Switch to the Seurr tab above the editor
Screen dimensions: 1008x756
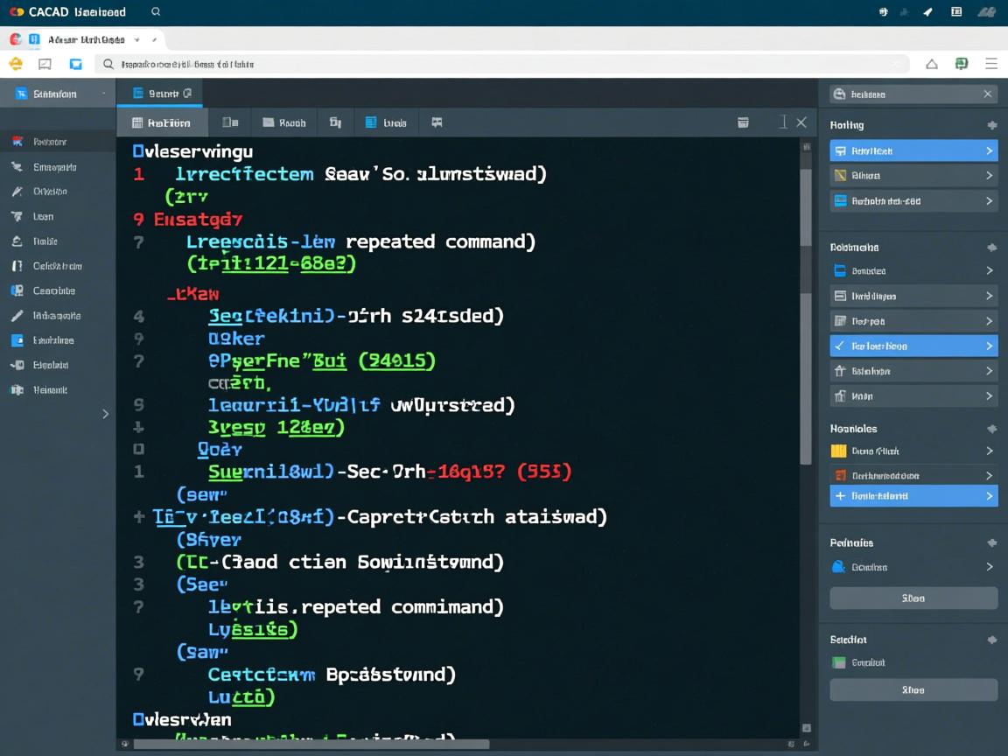[x=162, y=94]
